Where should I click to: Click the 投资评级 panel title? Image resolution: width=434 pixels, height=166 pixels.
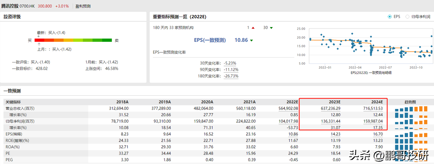[12, 17]
